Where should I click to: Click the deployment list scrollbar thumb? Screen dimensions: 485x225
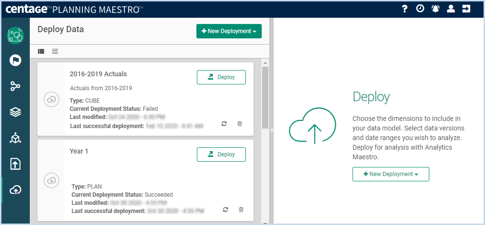click(265, 97)
